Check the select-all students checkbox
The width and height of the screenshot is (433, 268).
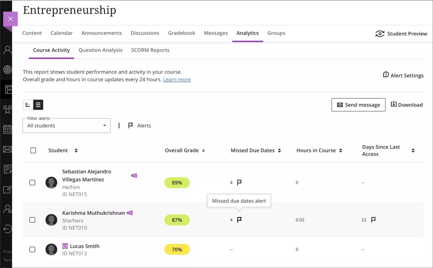[33, 150]
